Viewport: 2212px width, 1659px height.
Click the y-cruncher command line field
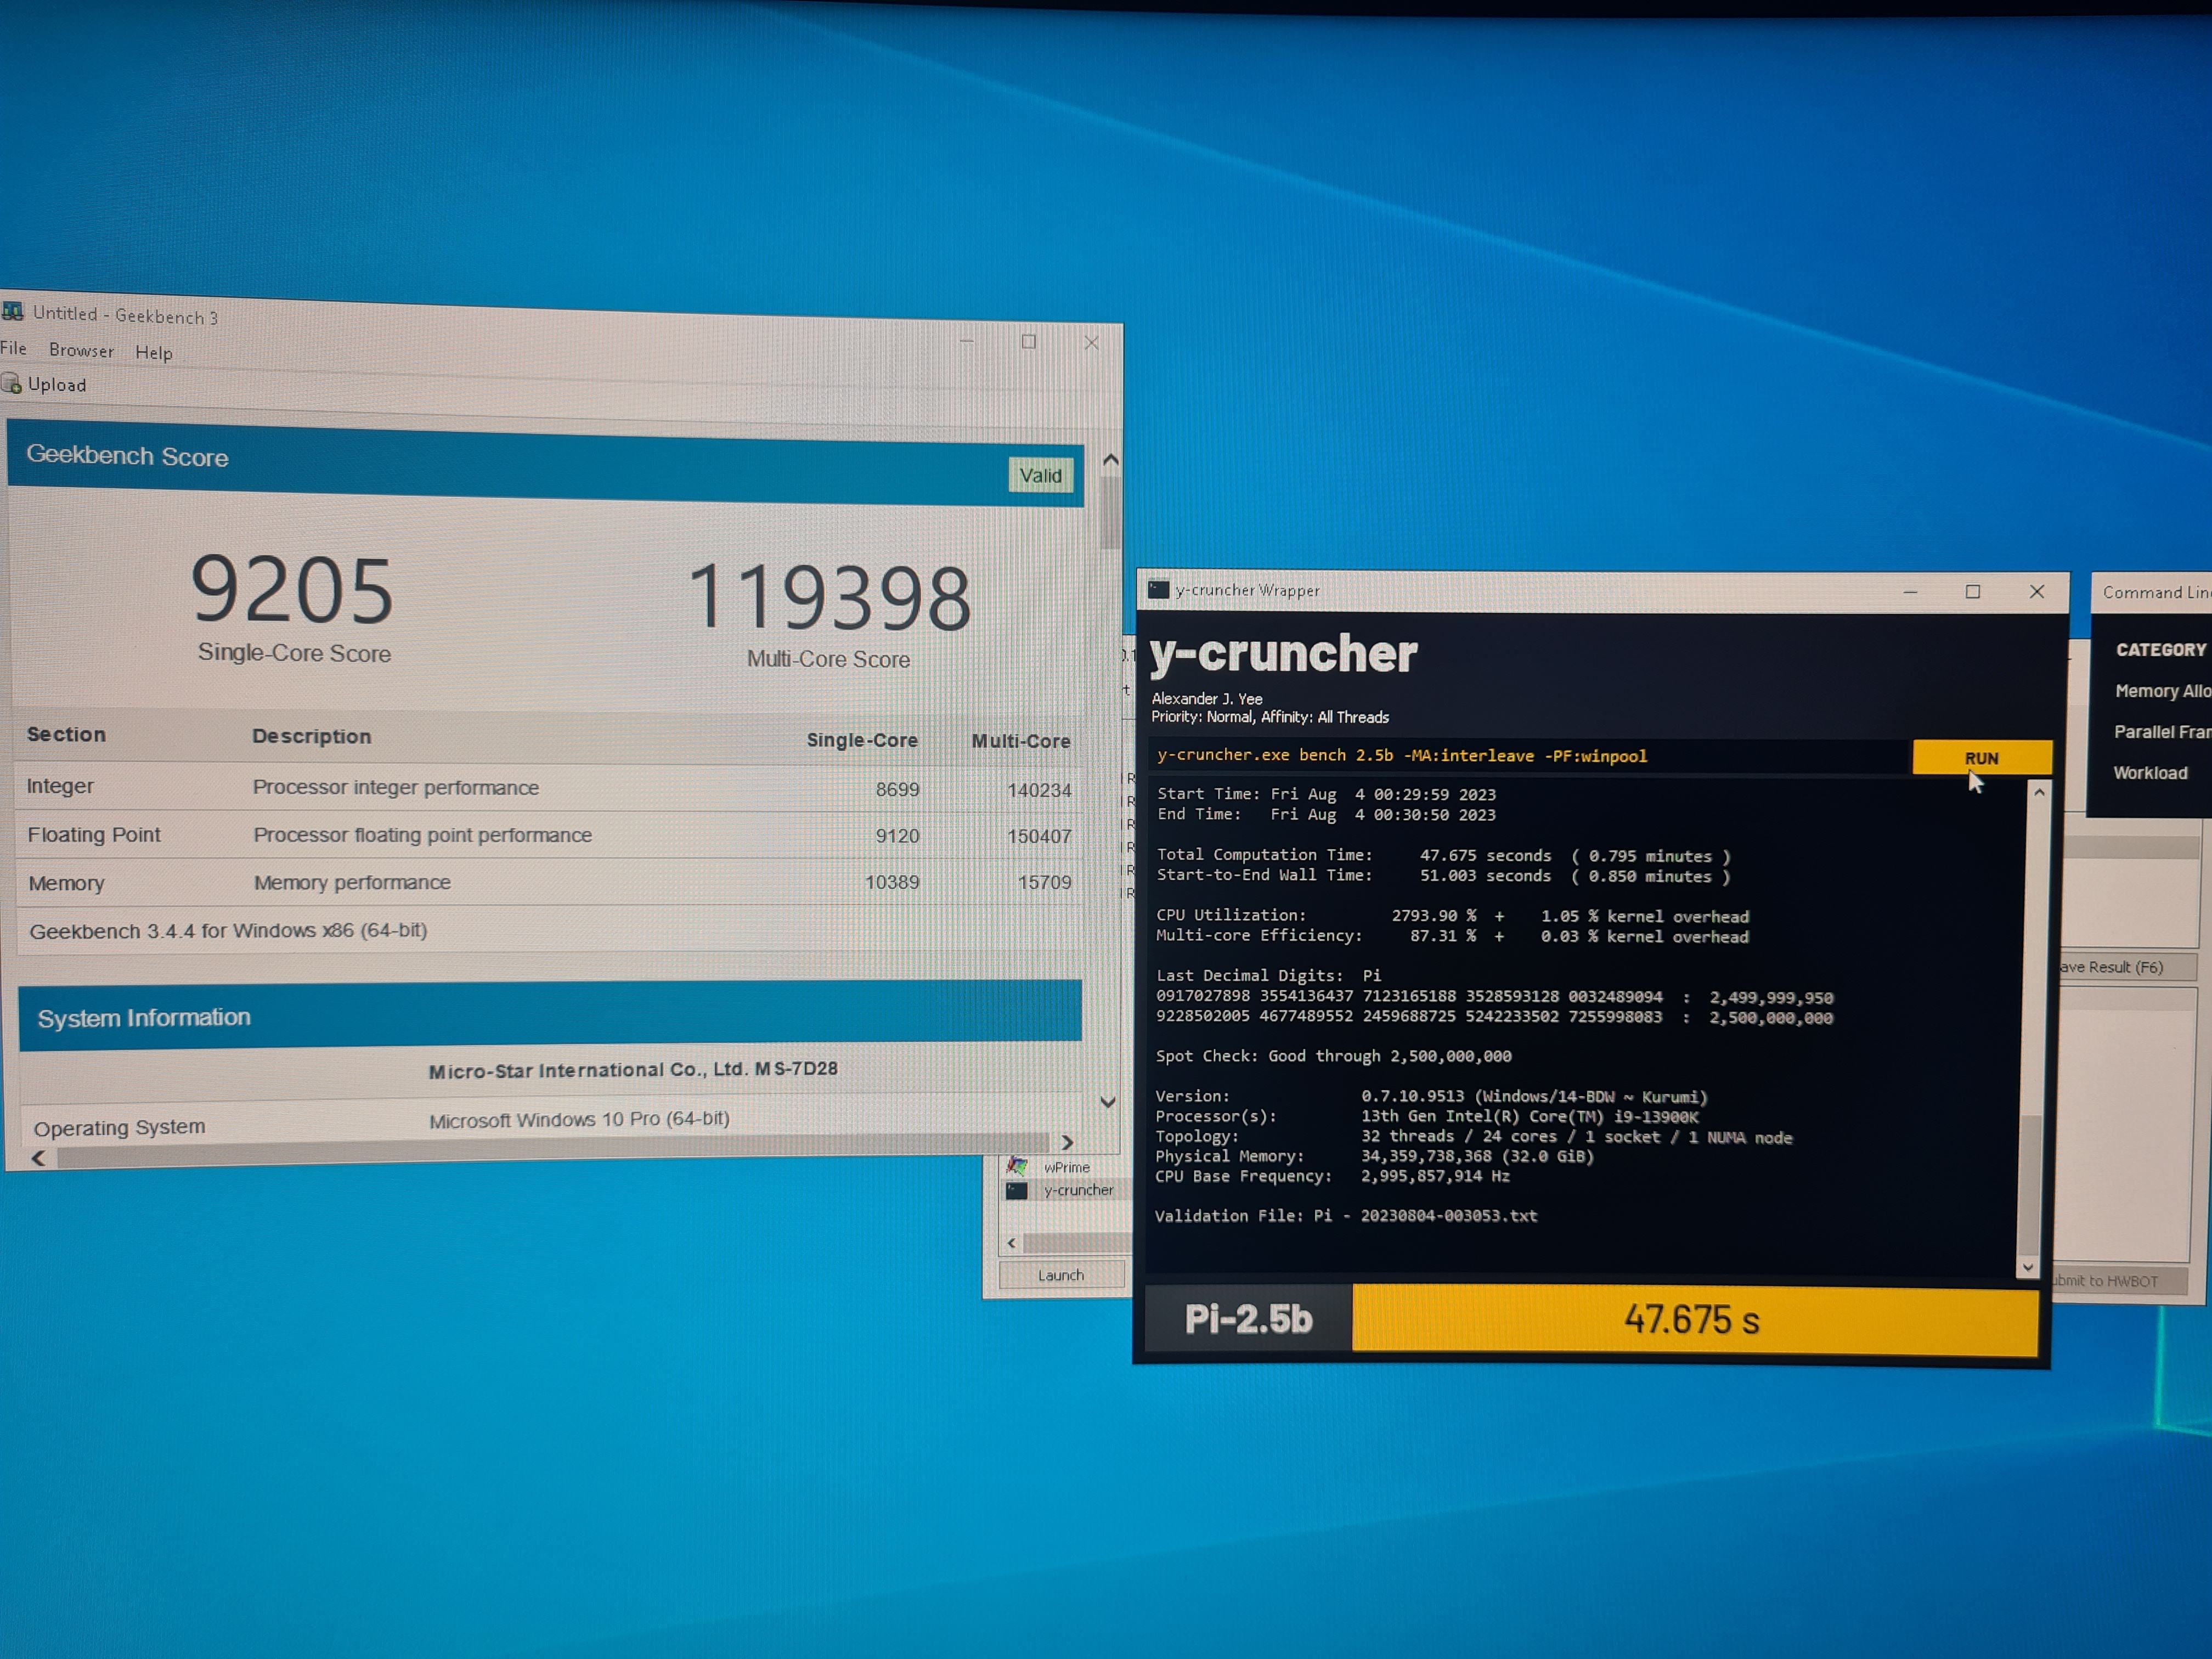pyautogui.click(x=1529, y=756)
